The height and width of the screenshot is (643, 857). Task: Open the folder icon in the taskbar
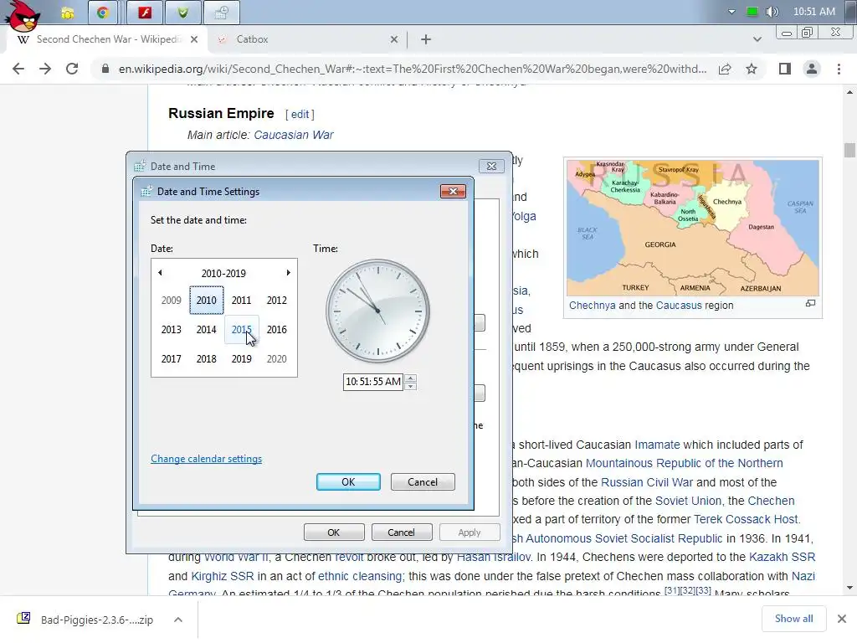pyautogui.click(x=68, y=13)
